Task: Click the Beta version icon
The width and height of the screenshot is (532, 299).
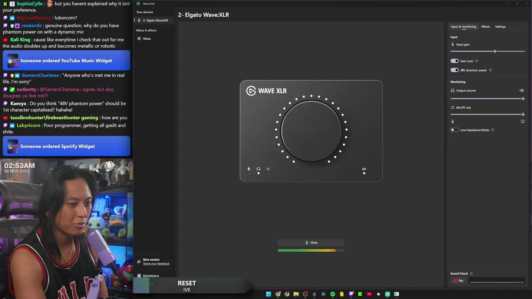Action: coord(139,262)
